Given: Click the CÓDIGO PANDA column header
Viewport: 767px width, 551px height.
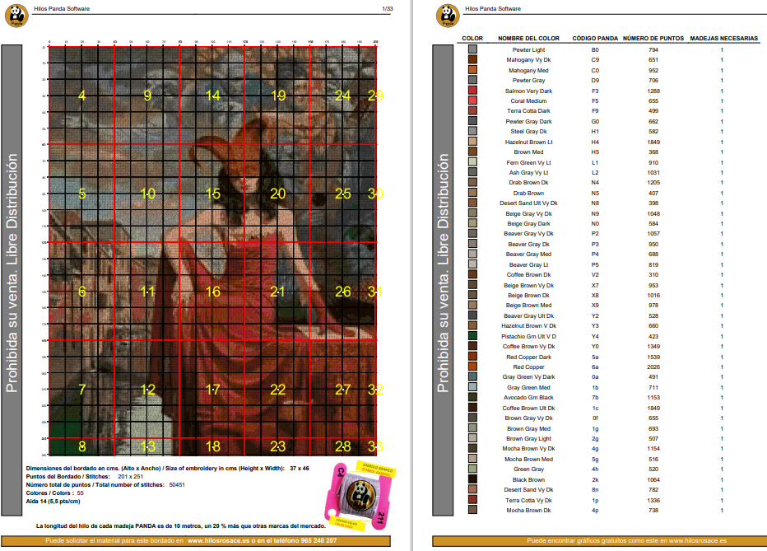Looking at the screenshot, I should [595, 38].
